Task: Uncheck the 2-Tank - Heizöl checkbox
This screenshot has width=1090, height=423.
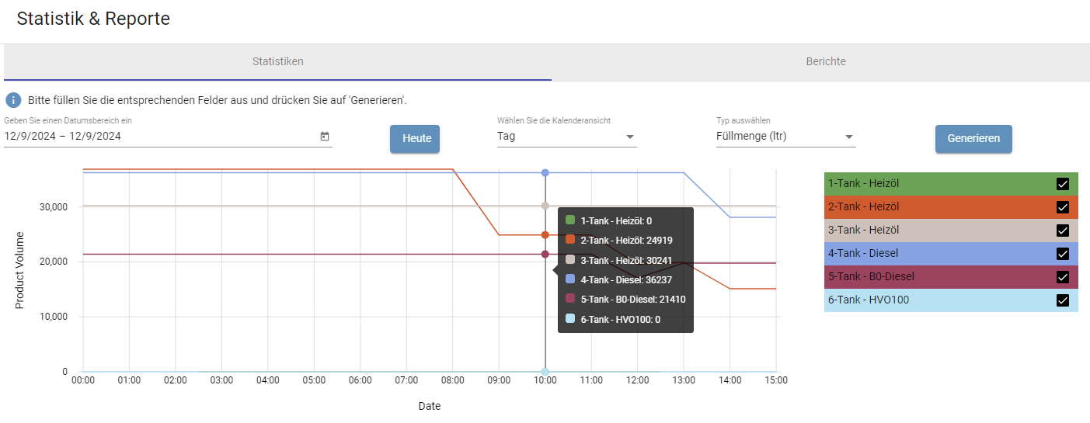Action: pyautogui.click(x=1063, y=207)
